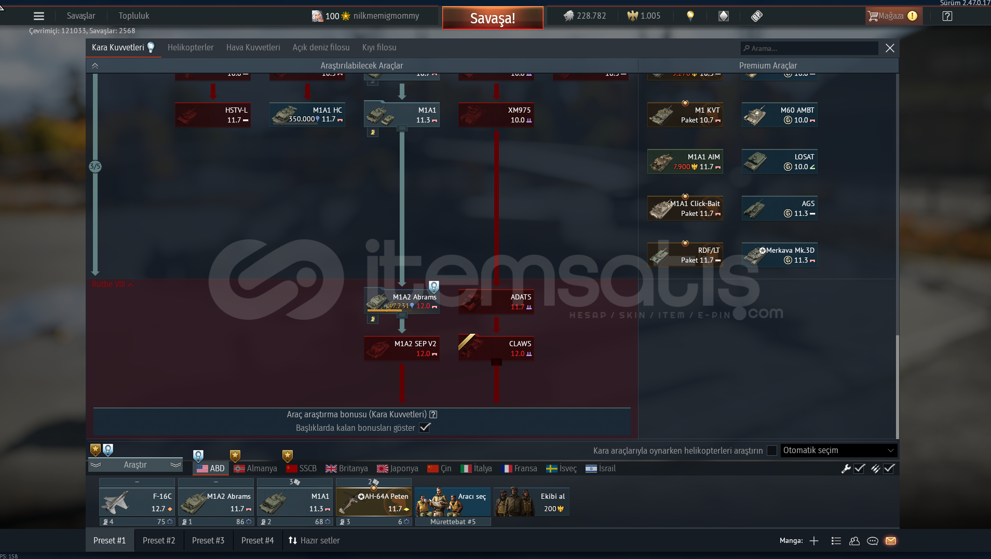
Task: Collapse Rütbe VIII rank section
Action: [x=113, y=284]
